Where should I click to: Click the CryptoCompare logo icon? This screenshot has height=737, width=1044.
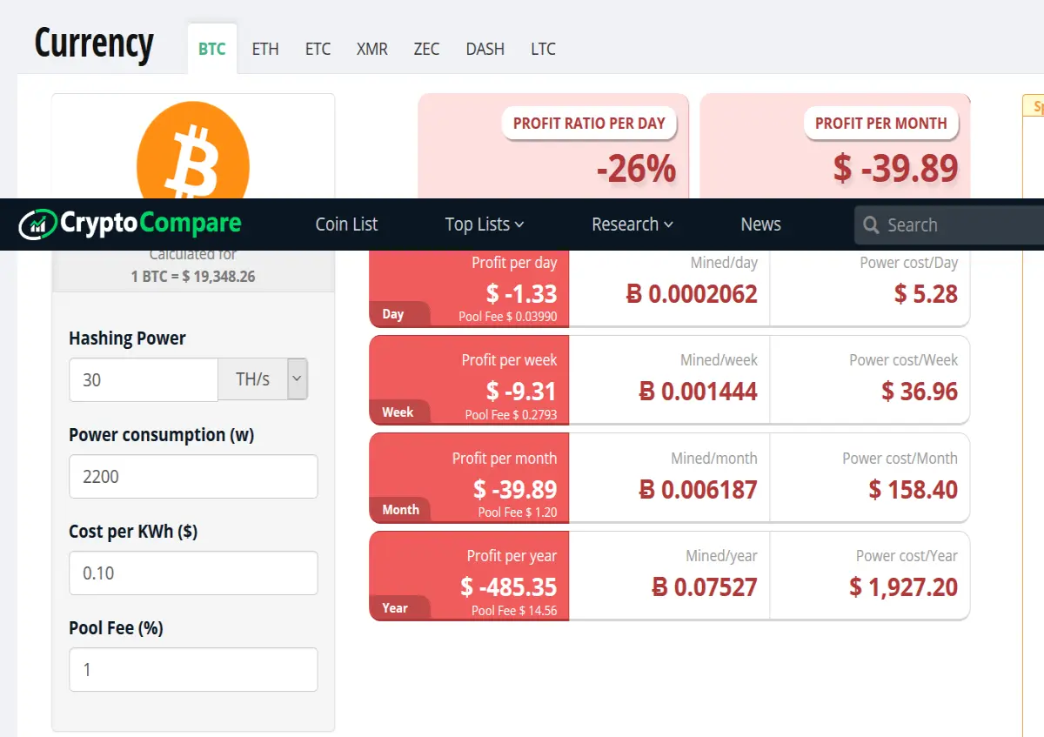pos(37,224)
